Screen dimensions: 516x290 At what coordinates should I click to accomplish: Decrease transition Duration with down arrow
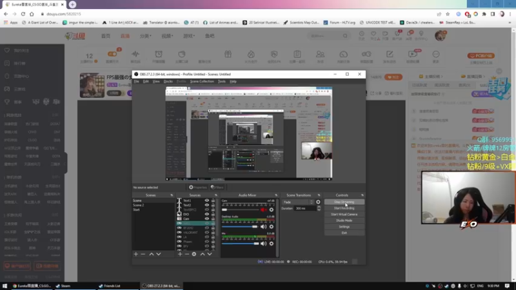319,210
